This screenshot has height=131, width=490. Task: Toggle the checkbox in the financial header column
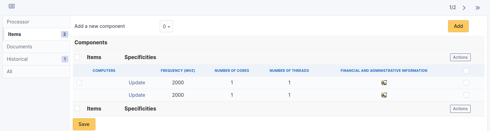click(466, 71)
